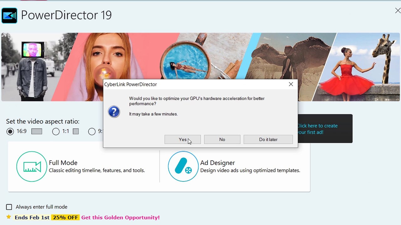Select the 9:16 radio button

point(92,131)
